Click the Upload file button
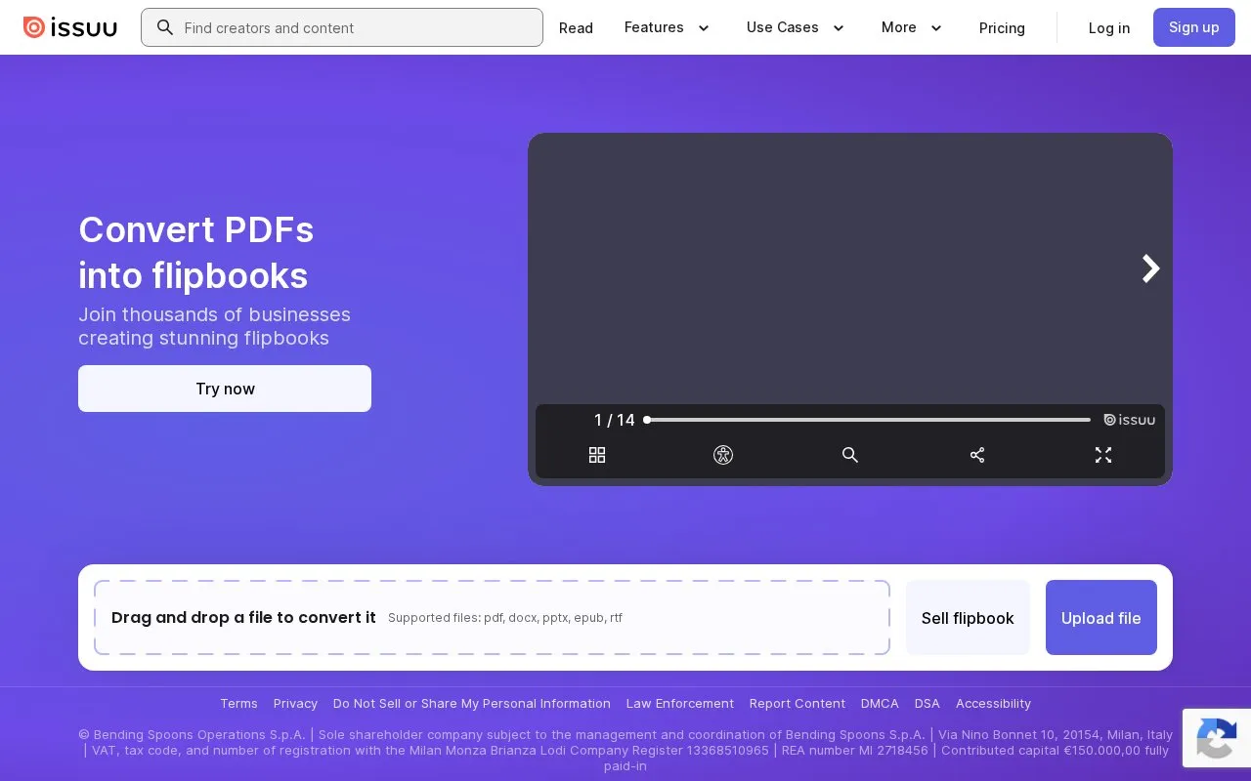 (x=1101, y=618)
